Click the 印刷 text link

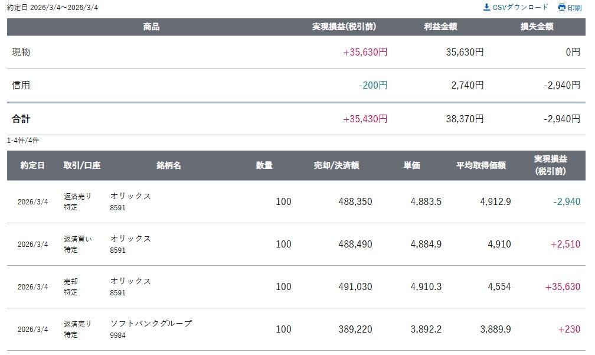[574, 8]
